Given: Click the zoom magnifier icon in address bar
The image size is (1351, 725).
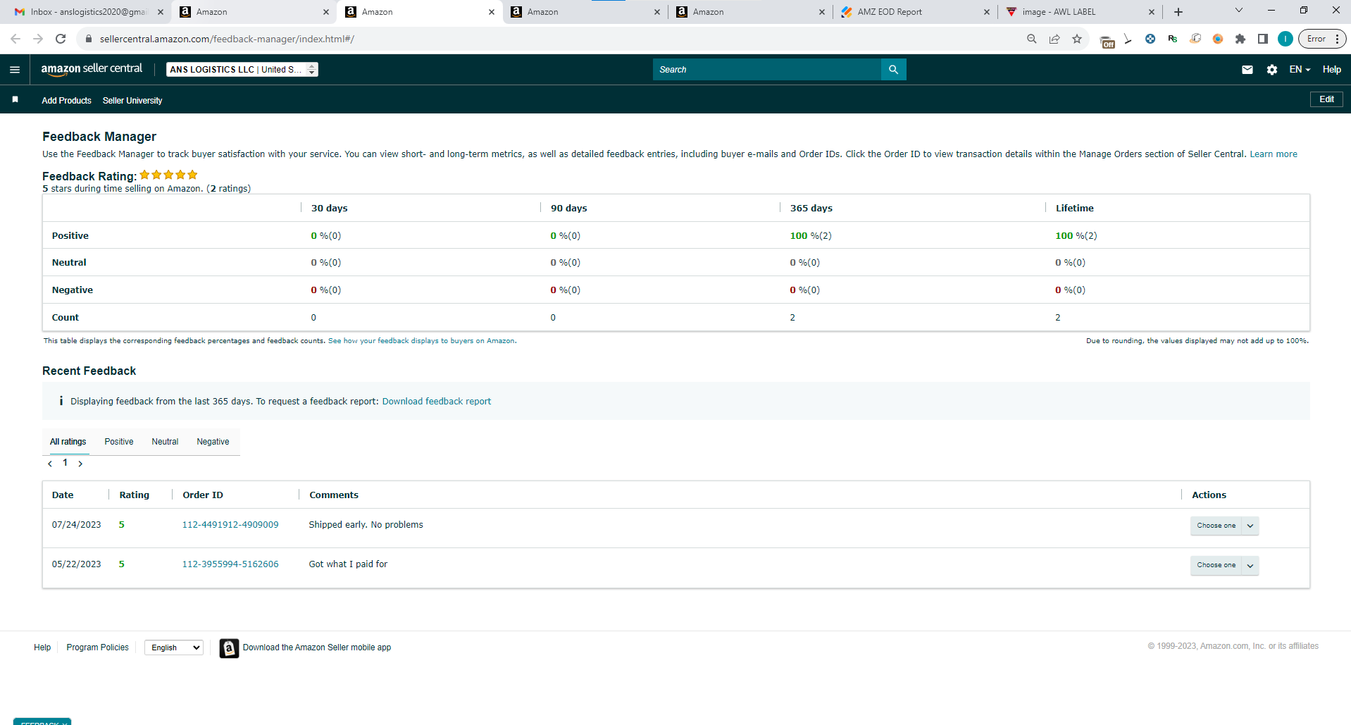Looking at the screenshot, I should pos(1031,39).
